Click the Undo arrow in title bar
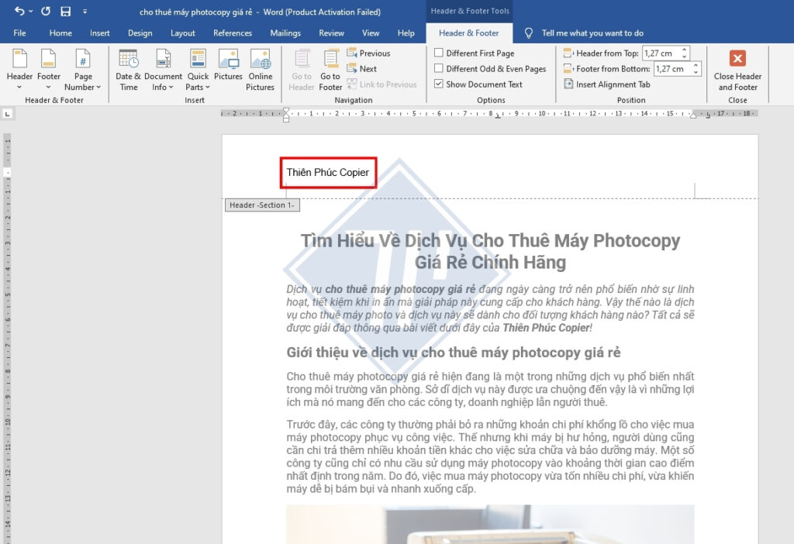Viewport: 794px width, 544px height. [19, 11]
